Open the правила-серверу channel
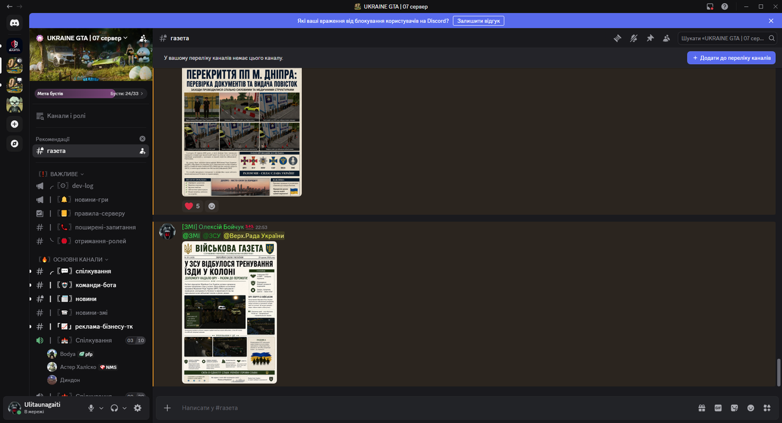 point(90,213)
